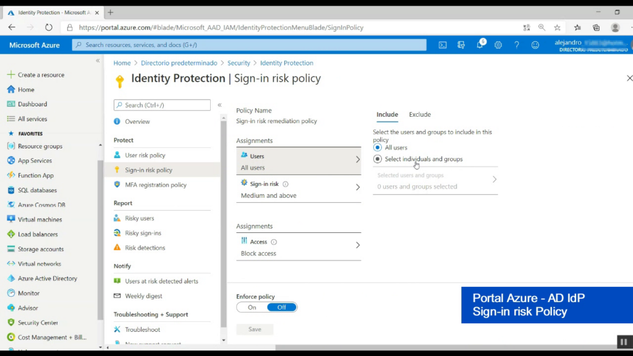This screenshot has width=633, height=356.
Task: Open Virtual networks favorite
Action: tap(35, 264)
